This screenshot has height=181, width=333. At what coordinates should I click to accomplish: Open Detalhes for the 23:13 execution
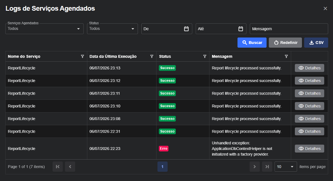(x=309, y=68)
